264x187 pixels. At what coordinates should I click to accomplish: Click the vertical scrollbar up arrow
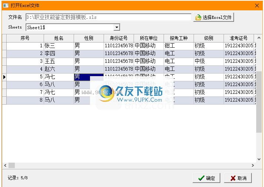(x=259, y=38)
